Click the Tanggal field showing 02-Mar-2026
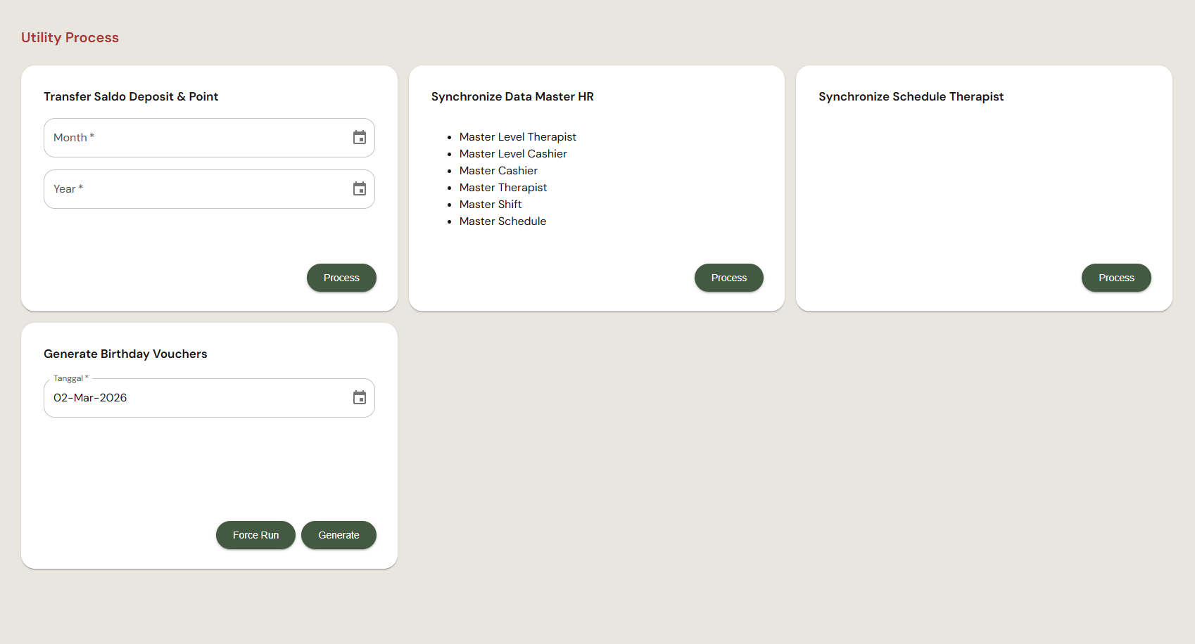 (x=209, y=398)
